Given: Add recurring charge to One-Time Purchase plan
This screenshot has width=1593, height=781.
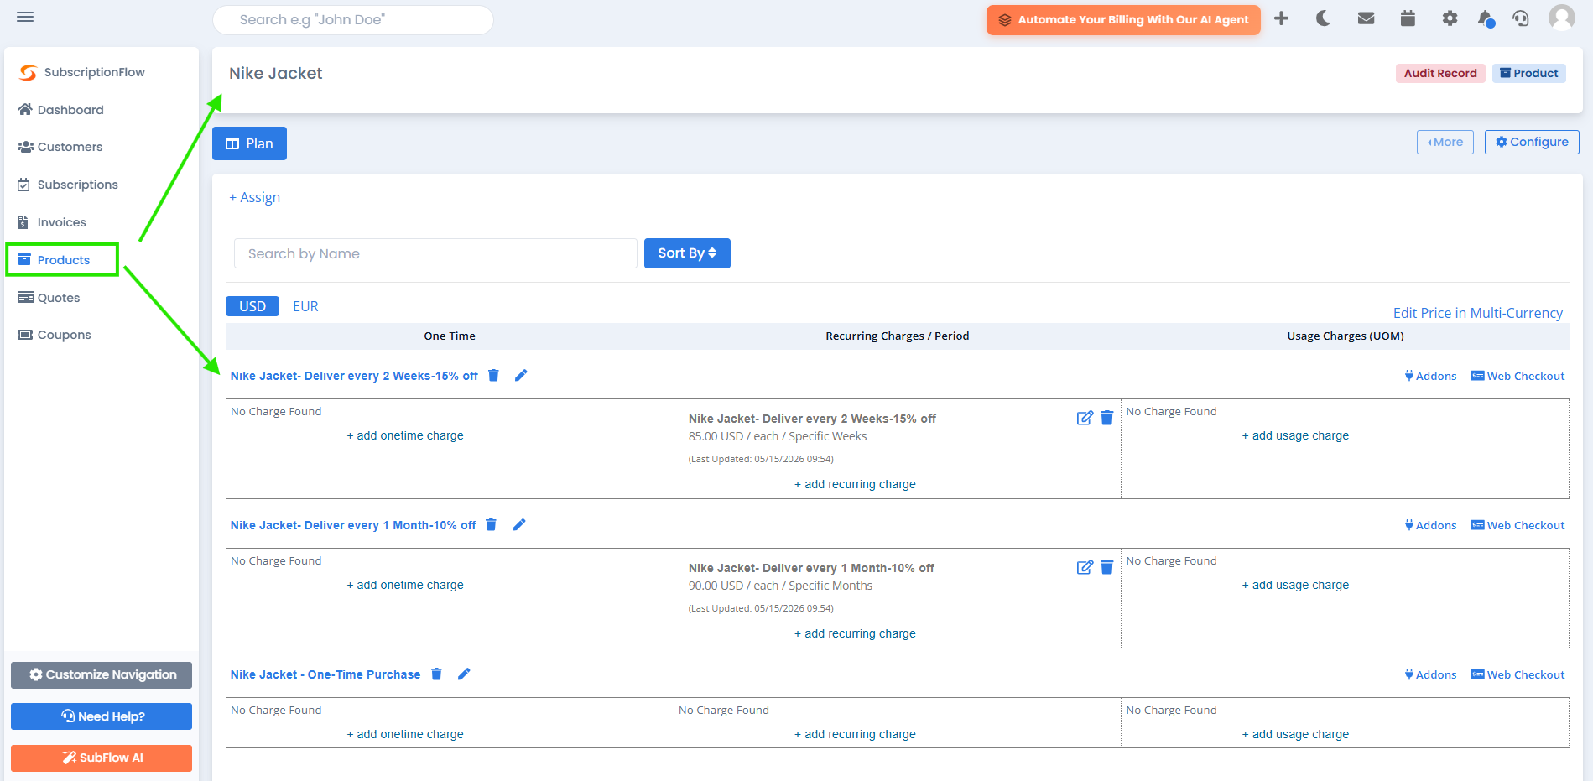Looking at the screenshot, I should point(855,734).
